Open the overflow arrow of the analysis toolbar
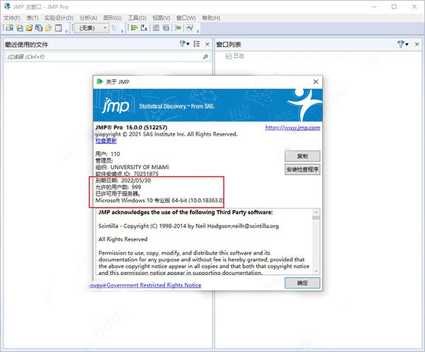The height and width of the screenshot is (352, 425). (x=198, y=31)
